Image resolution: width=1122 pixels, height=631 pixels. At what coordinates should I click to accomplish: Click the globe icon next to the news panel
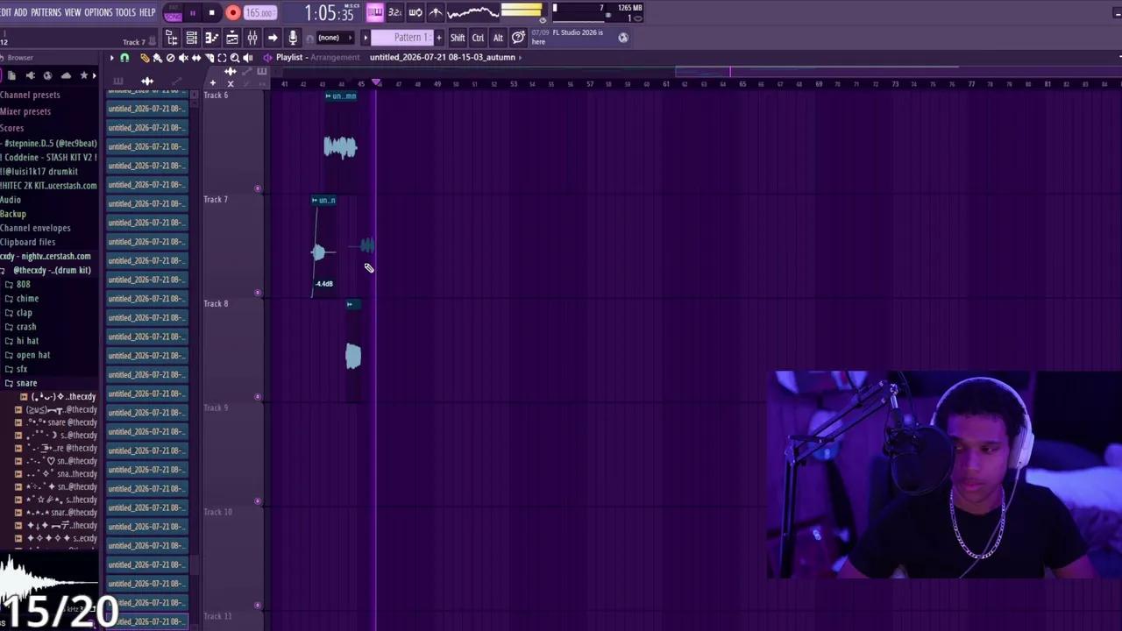[623, 38]
